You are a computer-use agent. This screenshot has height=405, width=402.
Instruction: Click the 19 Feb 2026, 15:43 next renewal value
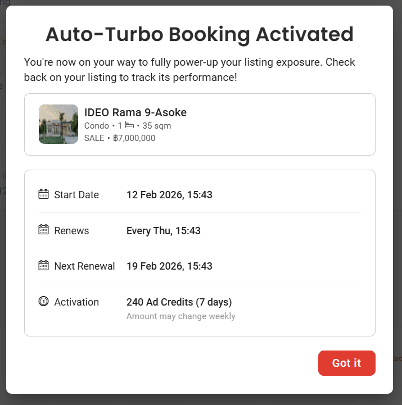(x=169, y=266)
